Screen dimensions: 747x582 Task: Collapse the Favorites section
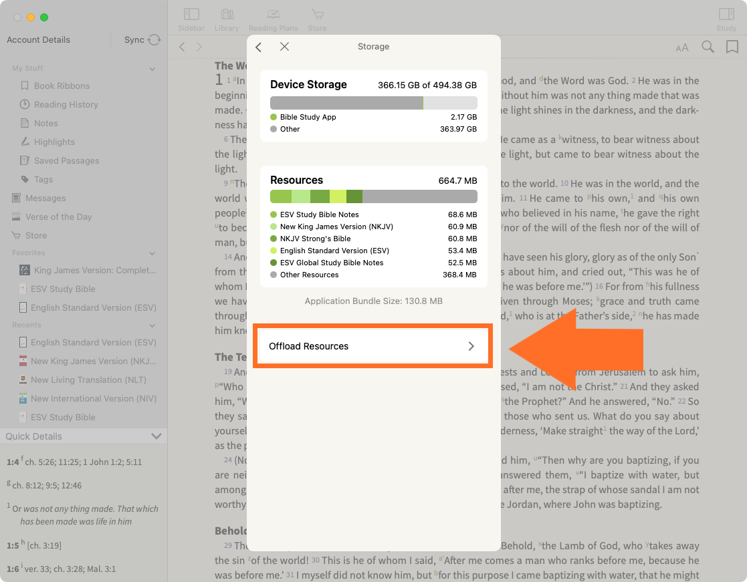(152, 253)
